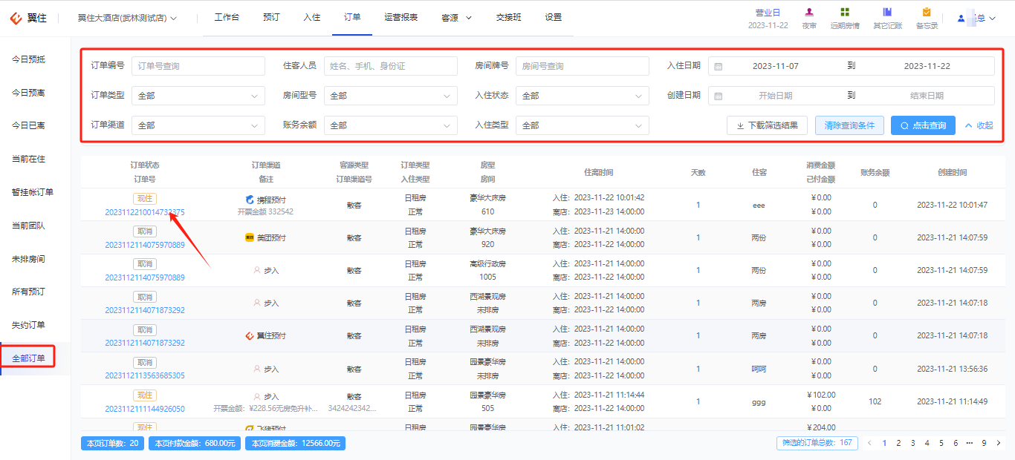Open order 2023112111144926050 link
1015x460 pixels.
tap(145, 409)
